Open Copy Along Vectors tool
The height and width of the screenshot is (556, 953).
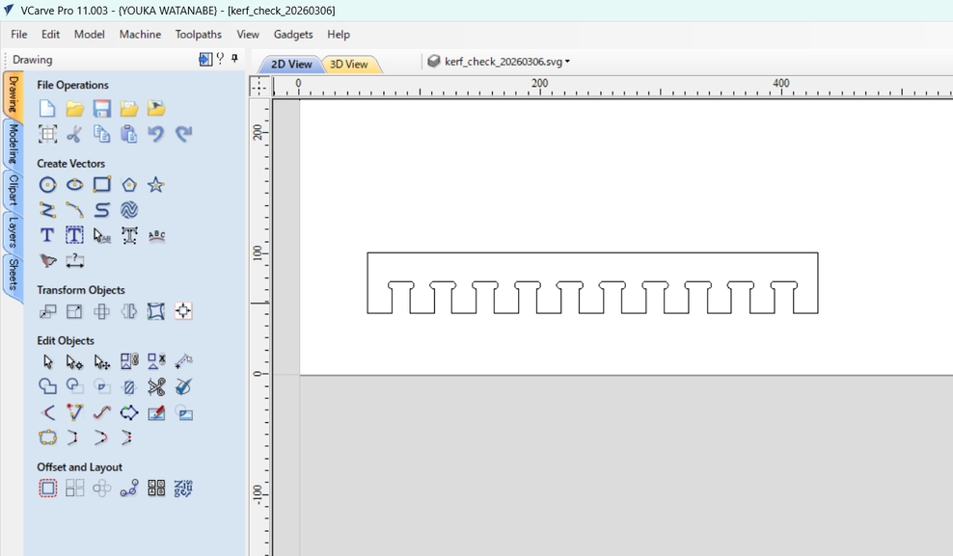click(129, 488)
